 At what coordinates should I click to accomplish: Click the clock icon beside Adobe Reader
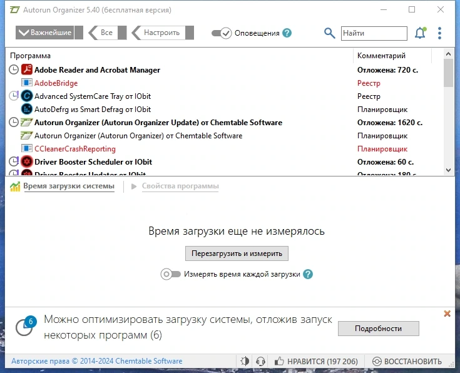pyautogui.click(x=14, y=70)
